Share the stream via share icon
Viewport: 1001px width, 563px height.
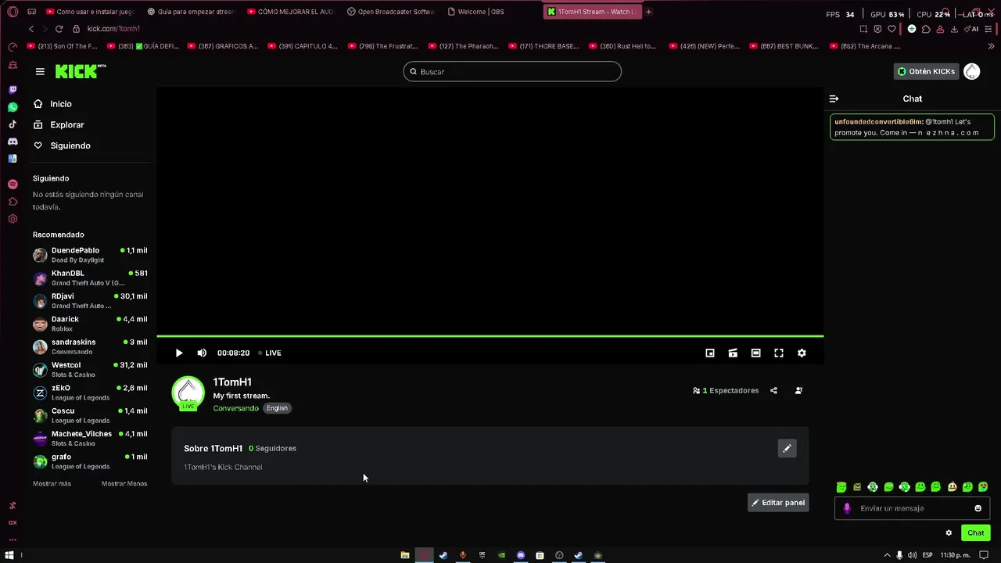coord(773,390)
